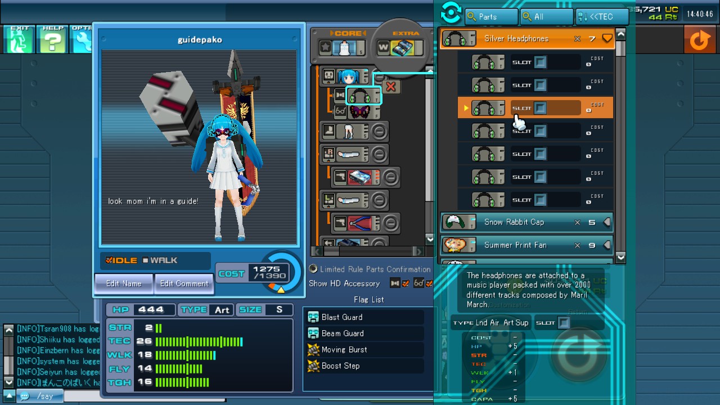Click the Snow Rabbit Cap item icon

[x=458, y=222]
